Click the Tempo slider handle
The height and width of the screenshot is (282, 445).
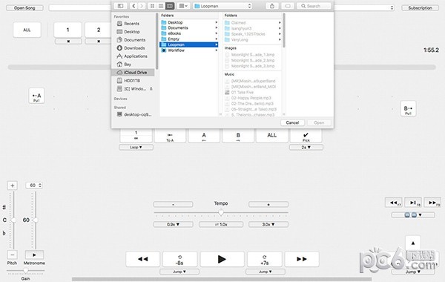[x=221, y=212]
